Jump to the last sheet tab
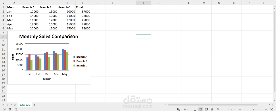Viewport: 276px width, 111px height. coord(15,105)
